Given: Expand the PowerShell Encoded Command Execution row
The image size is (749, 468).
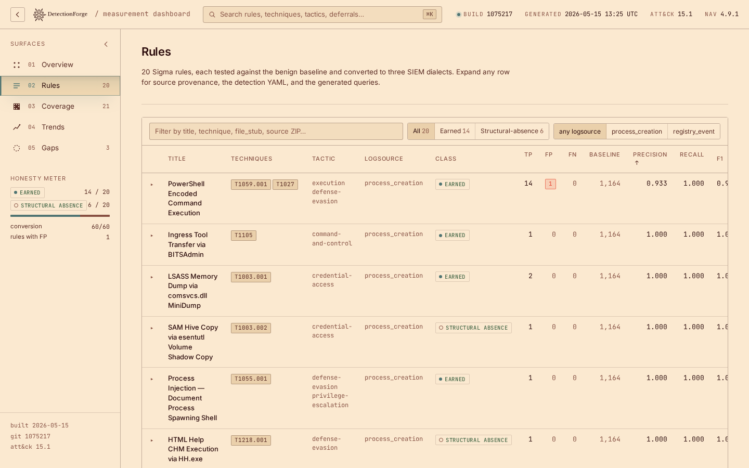Looking at the screenshot, I should pyautogui.click(x=152, y=185).
